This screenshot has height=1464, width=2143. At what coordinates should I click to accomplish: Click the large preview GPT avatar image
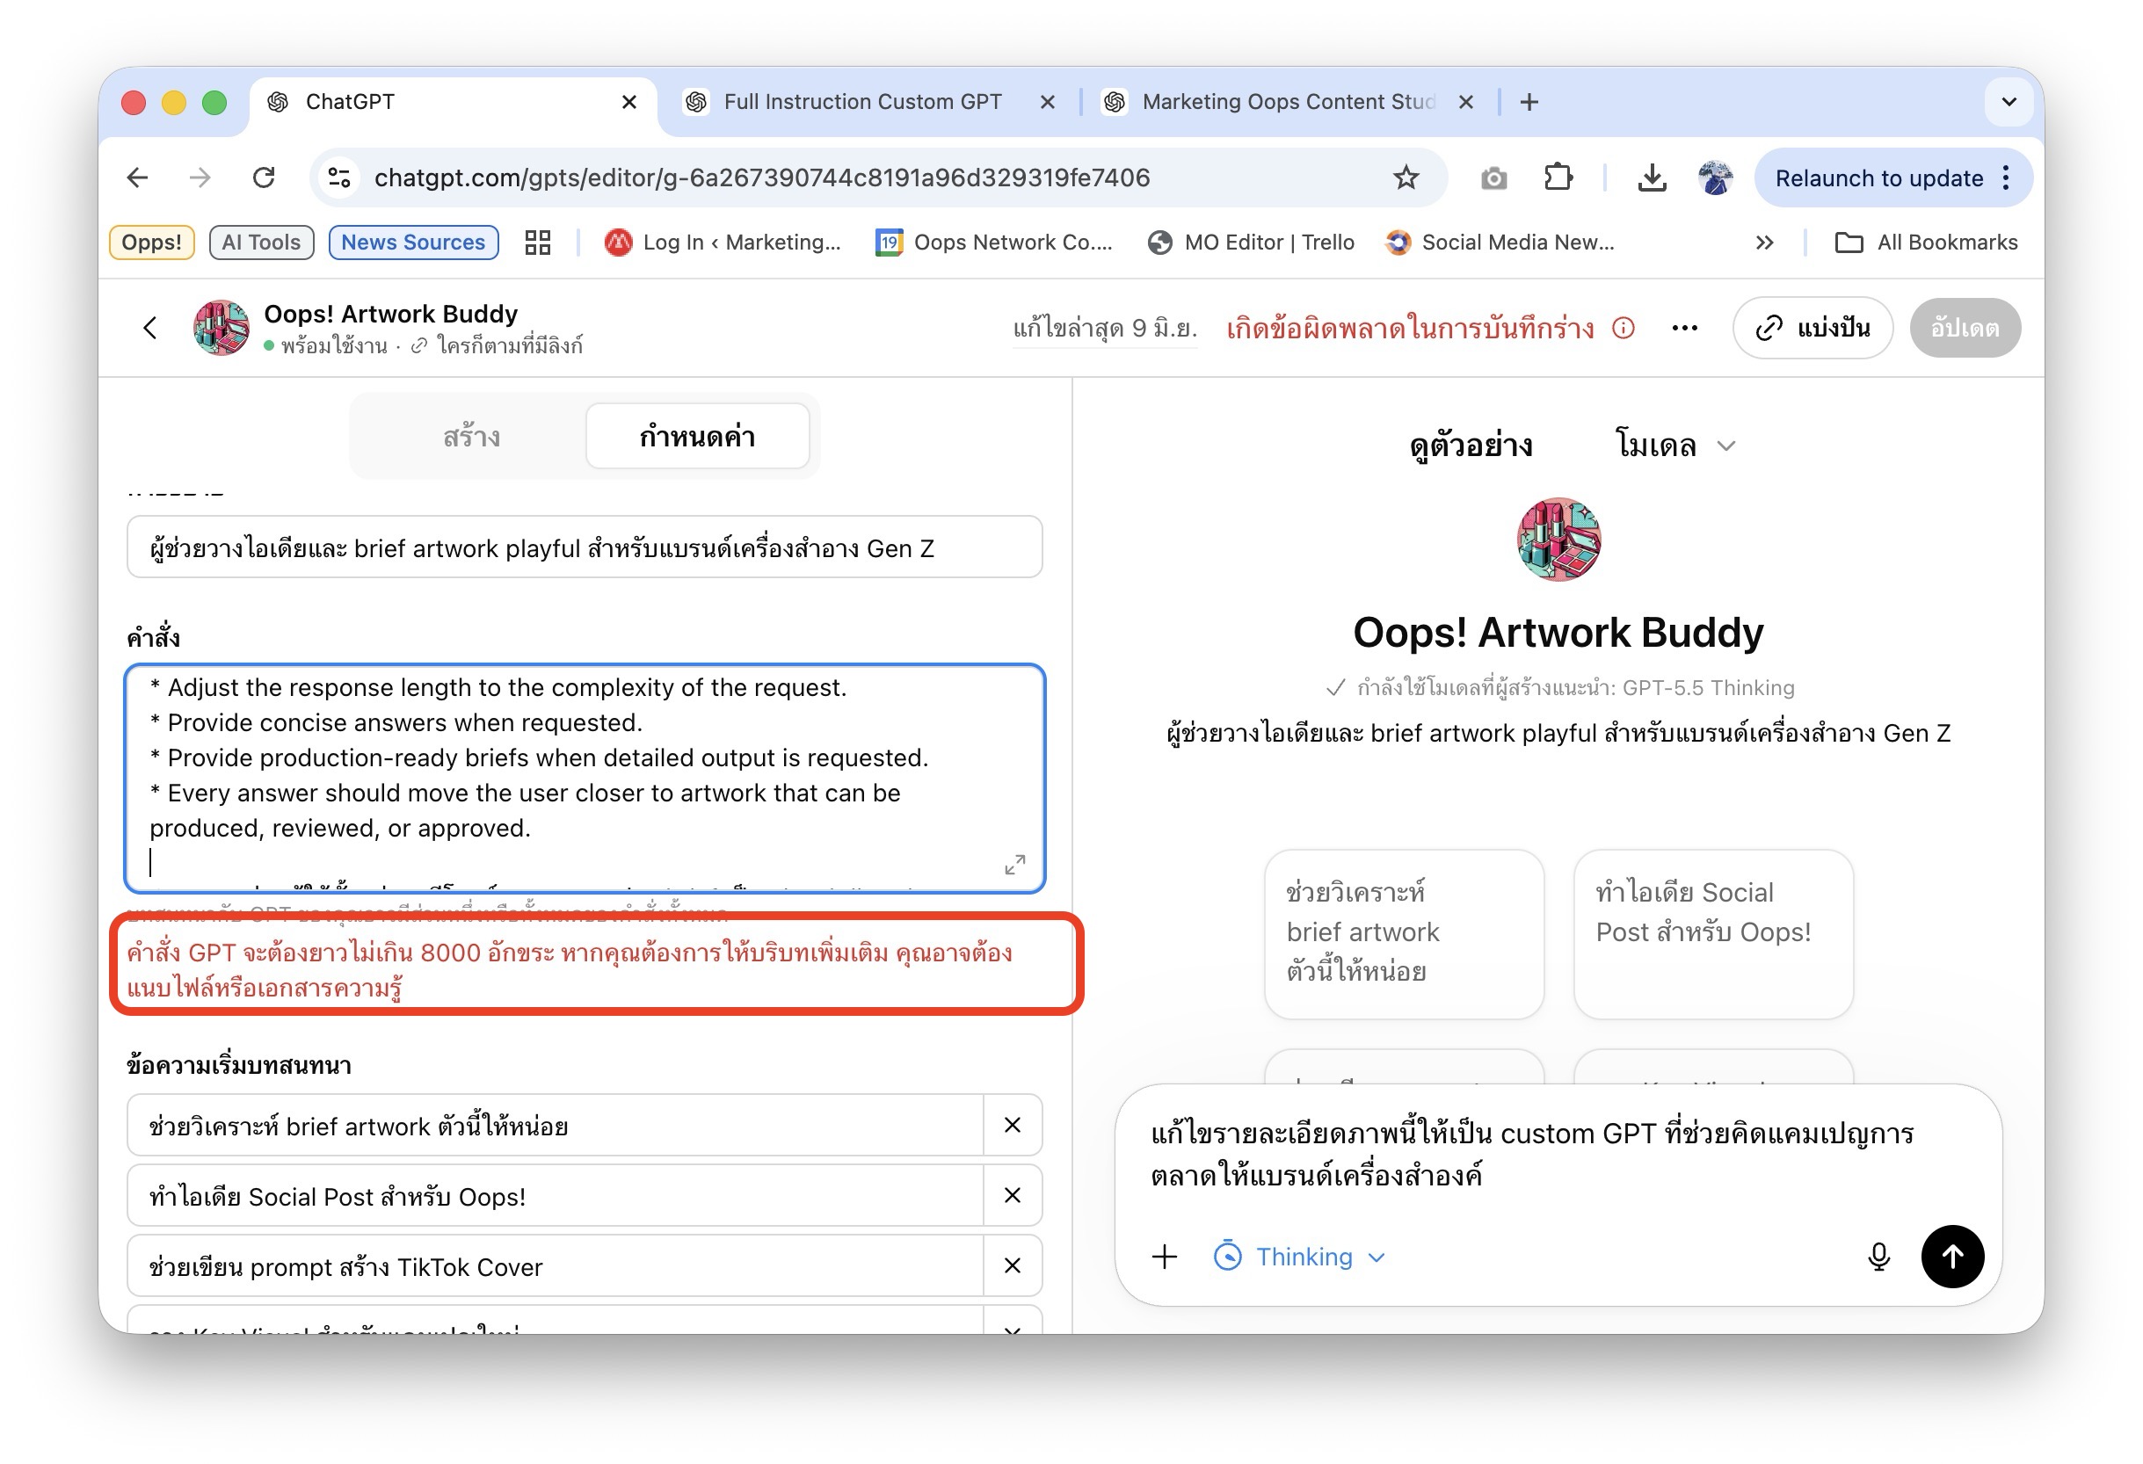pos(1558,540)
